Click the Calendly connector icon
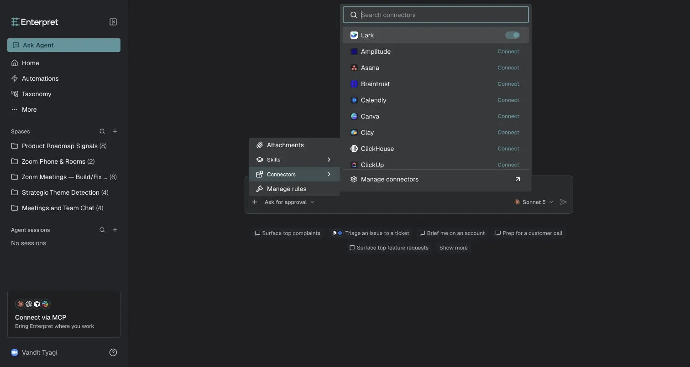The width and height of the screenshot is (690, 367). (354, 100)
